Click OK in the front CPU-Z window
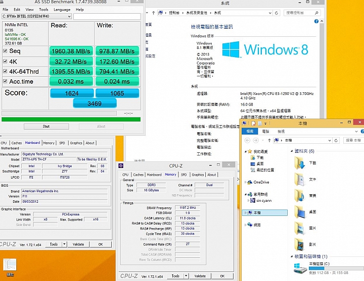Viewport: 364px width, 281px height. pos(222,276)
